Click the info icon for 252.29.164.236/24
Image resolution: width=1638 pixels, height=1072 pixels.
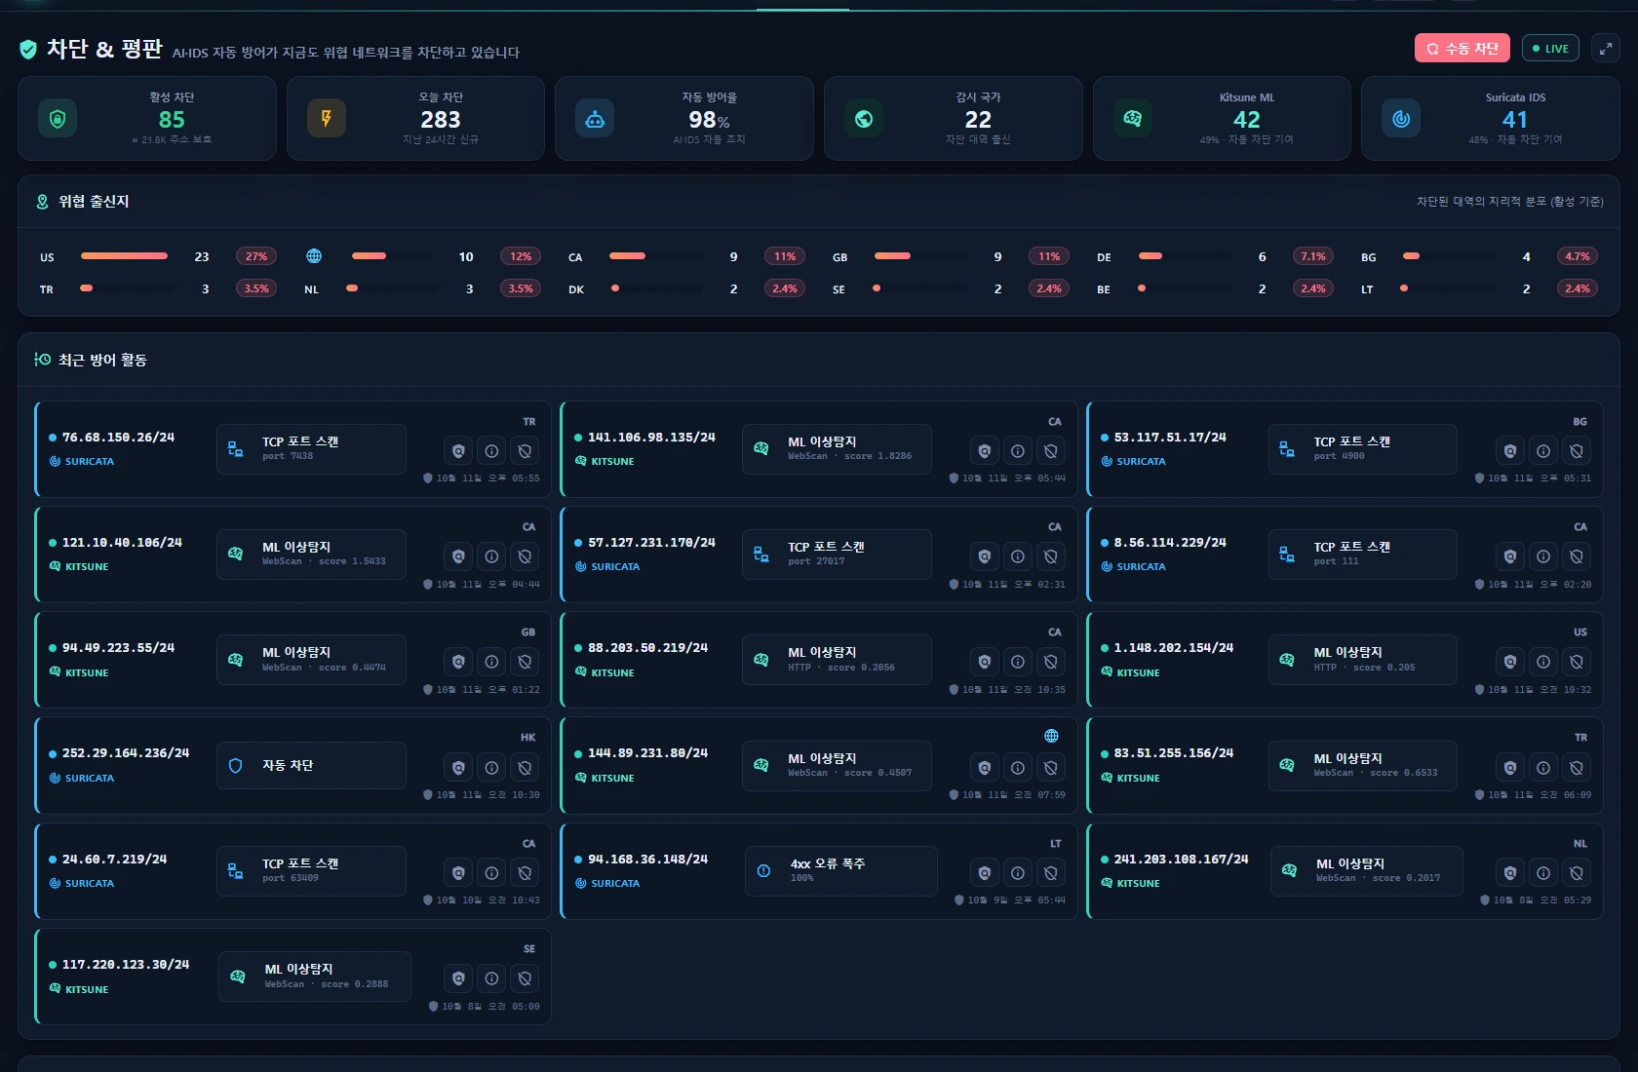point(492,768)
